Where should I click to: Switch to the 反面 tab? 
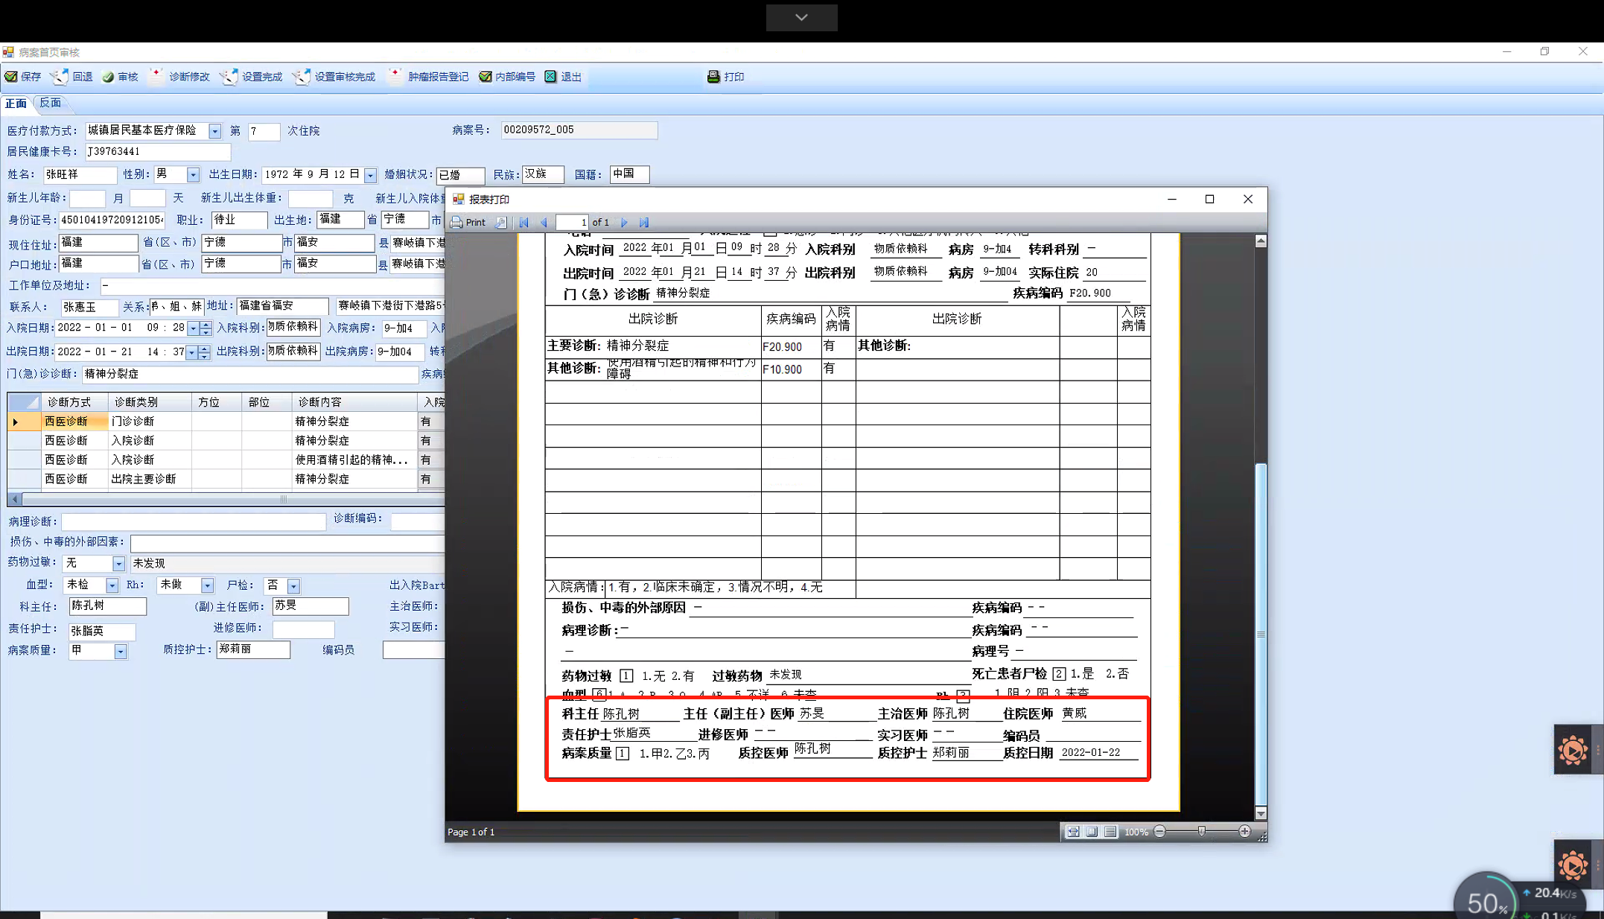51,103
